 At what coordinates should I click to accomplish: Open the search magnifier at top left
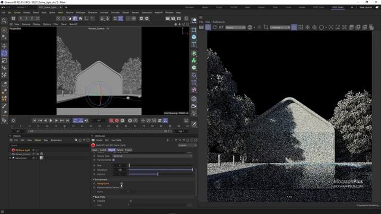pos(4,21)
